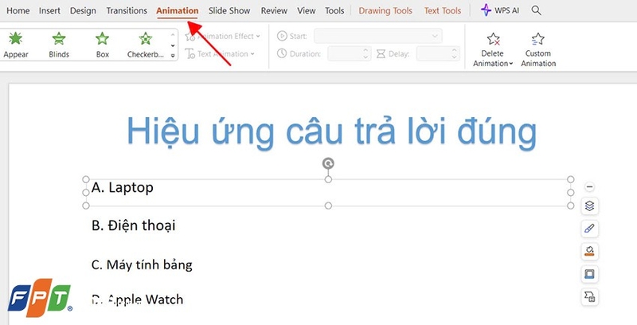Viewport: 637px width, 325px height.
Task: Click the Duration input field
Action: [345, 53]
